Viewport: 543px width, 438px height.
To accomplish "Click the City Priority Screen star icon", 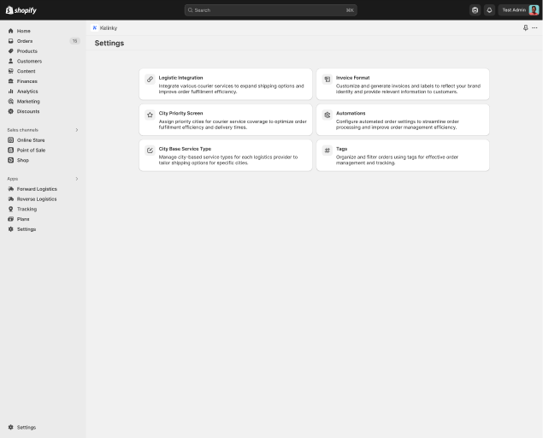I will [150, 115].
